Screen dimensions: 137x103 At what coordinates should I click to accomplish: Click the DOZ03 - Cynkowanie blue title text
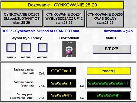tap(40, 31)
